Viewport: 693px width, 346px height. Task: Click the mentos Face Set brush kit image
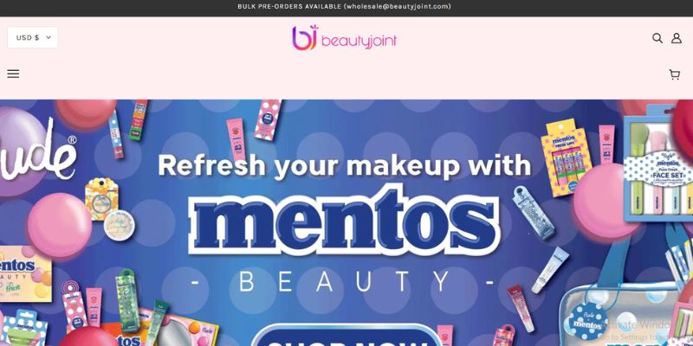point(658,163)
